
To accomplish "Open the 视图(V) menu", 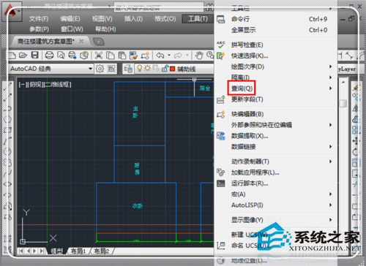I will pos(102,19).
